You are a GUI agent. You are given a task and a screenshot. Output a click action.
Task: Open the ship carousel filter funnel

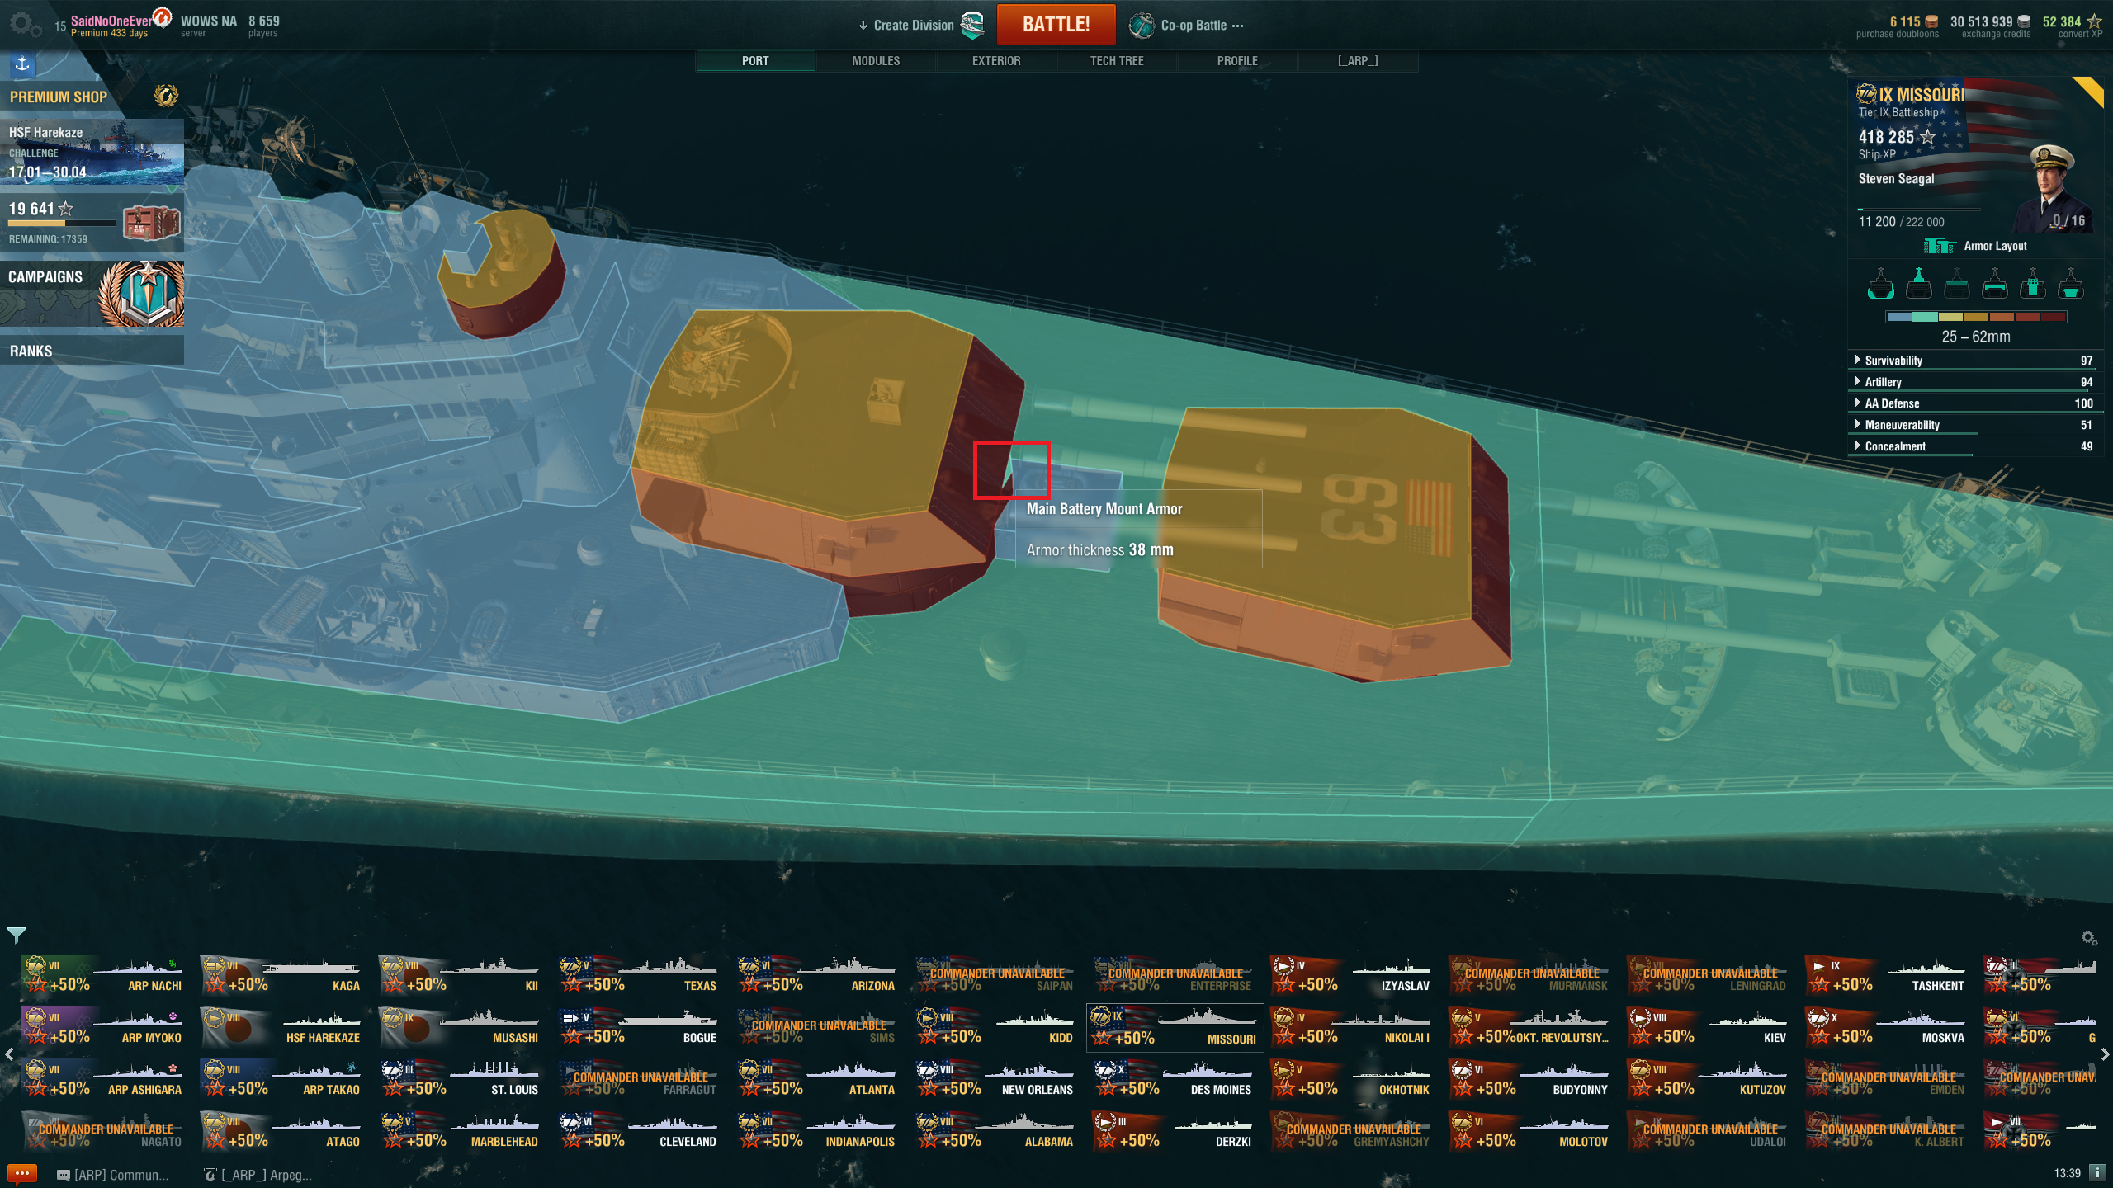[x=17, y=935]
